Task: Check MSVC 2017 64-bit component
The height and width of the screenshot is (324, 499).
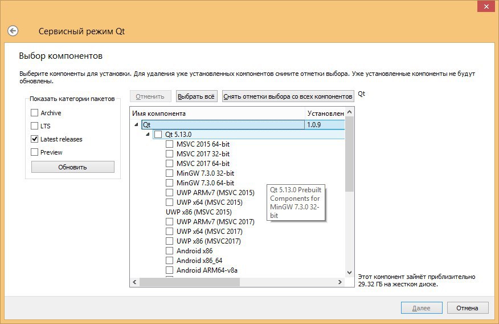Action: (169, 164)
